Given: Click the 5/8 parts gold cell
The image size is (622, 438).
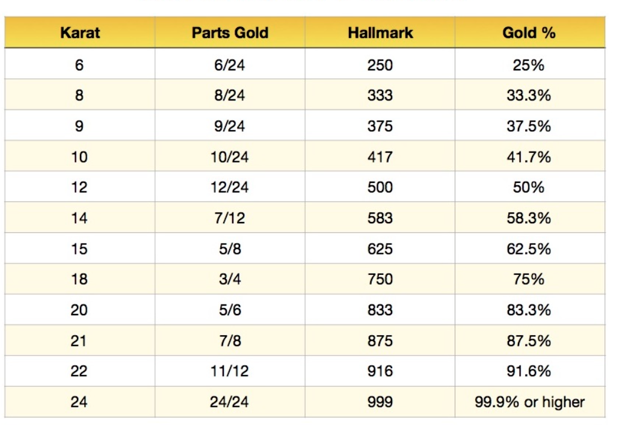Looking at the screenshot, I should click(x=230, y=248).
